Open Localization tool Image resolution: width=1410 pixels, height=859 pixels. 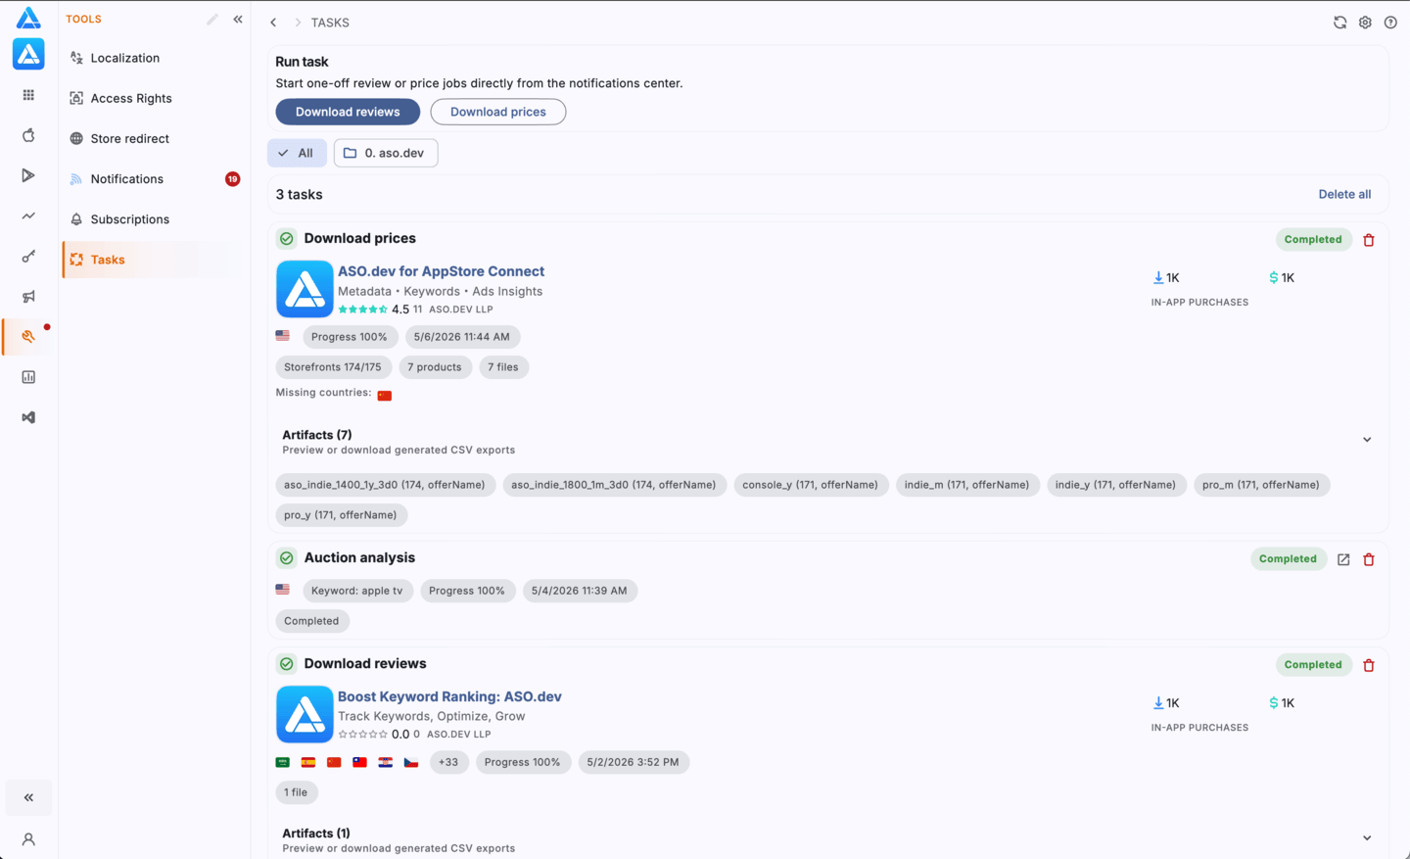(x=153, y=58)
